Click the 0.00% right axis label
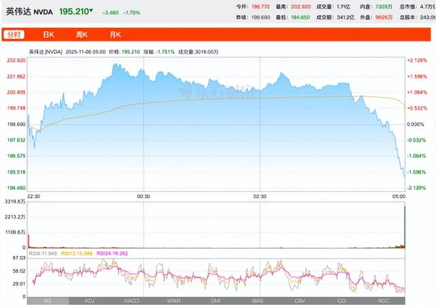Viewport: 436px width, 307px height. click(x=416, y=124)
